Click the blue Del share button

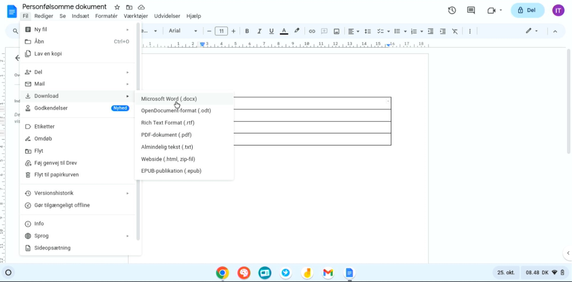[x=527, y=10]
